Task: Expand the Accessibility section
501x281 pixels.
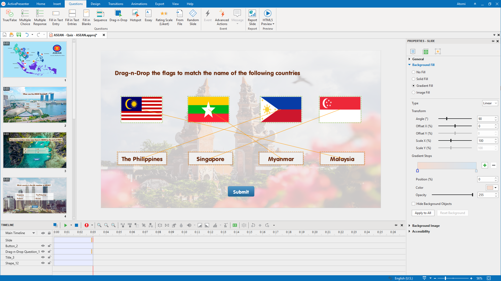Action: click(409, 231)
